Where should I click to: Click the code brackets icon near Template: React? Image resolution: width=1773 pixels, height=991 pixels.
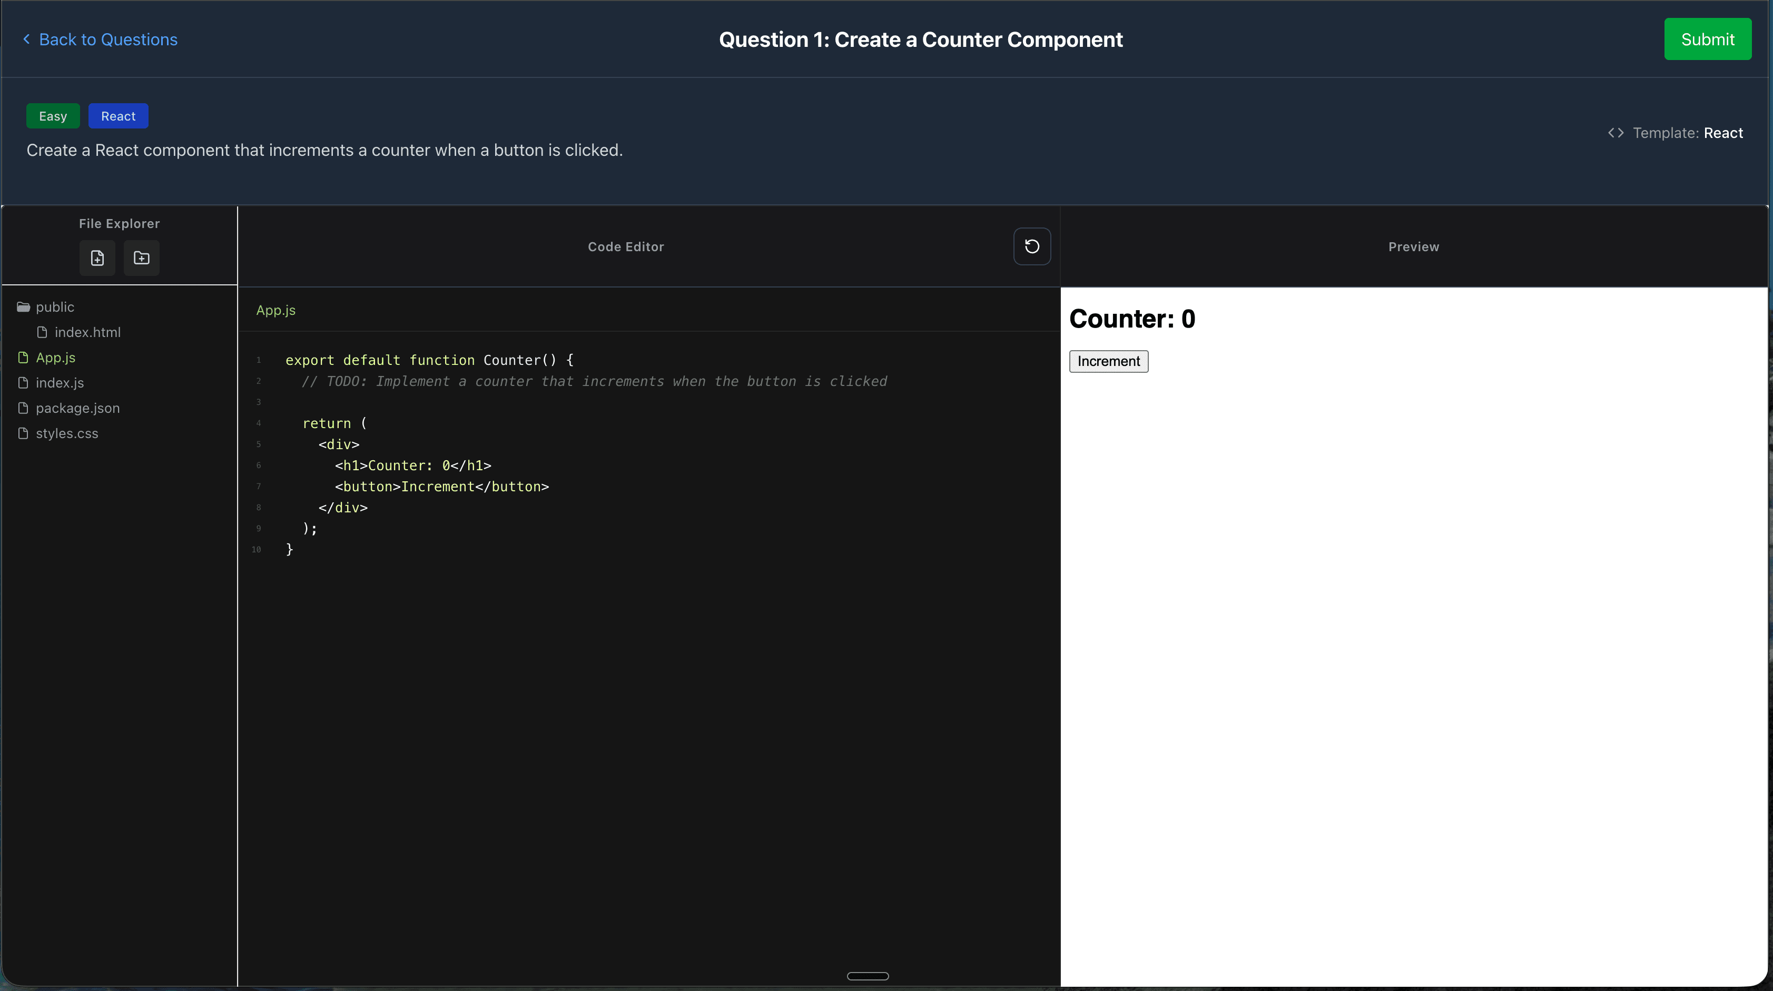(x=1616, y=132)
